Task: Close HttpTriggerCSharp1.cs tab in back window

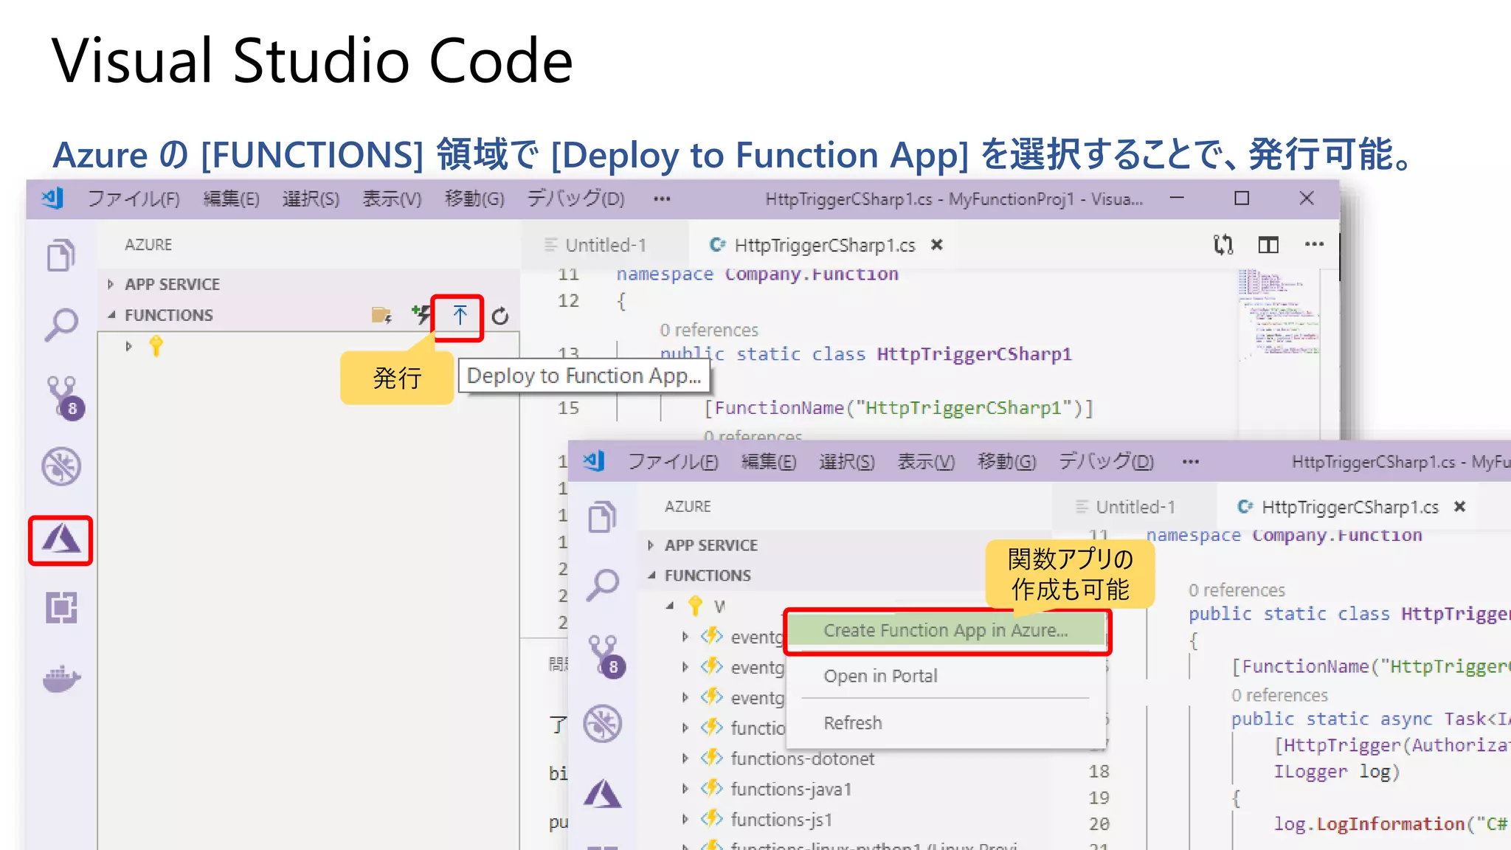Action: coord(936,244)
